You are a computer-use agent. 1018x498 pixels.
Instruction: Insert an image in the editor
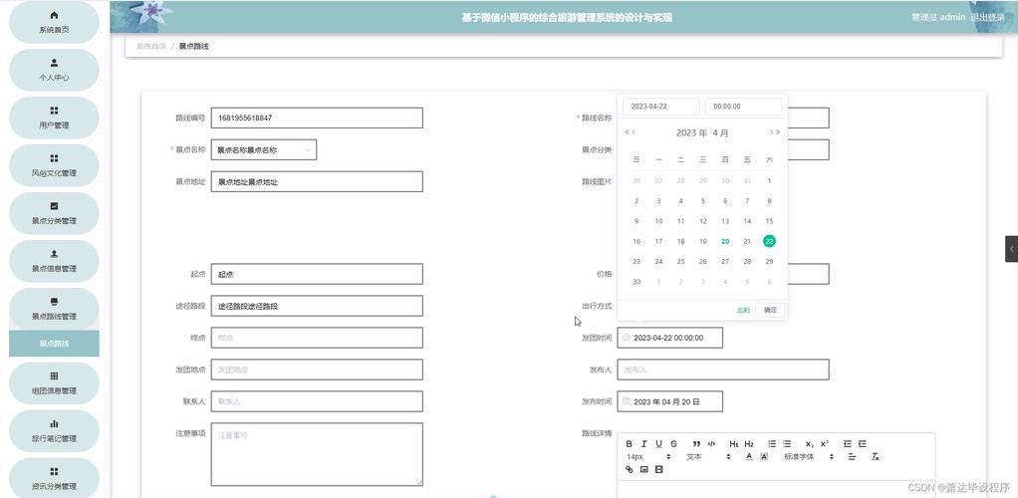644,469
